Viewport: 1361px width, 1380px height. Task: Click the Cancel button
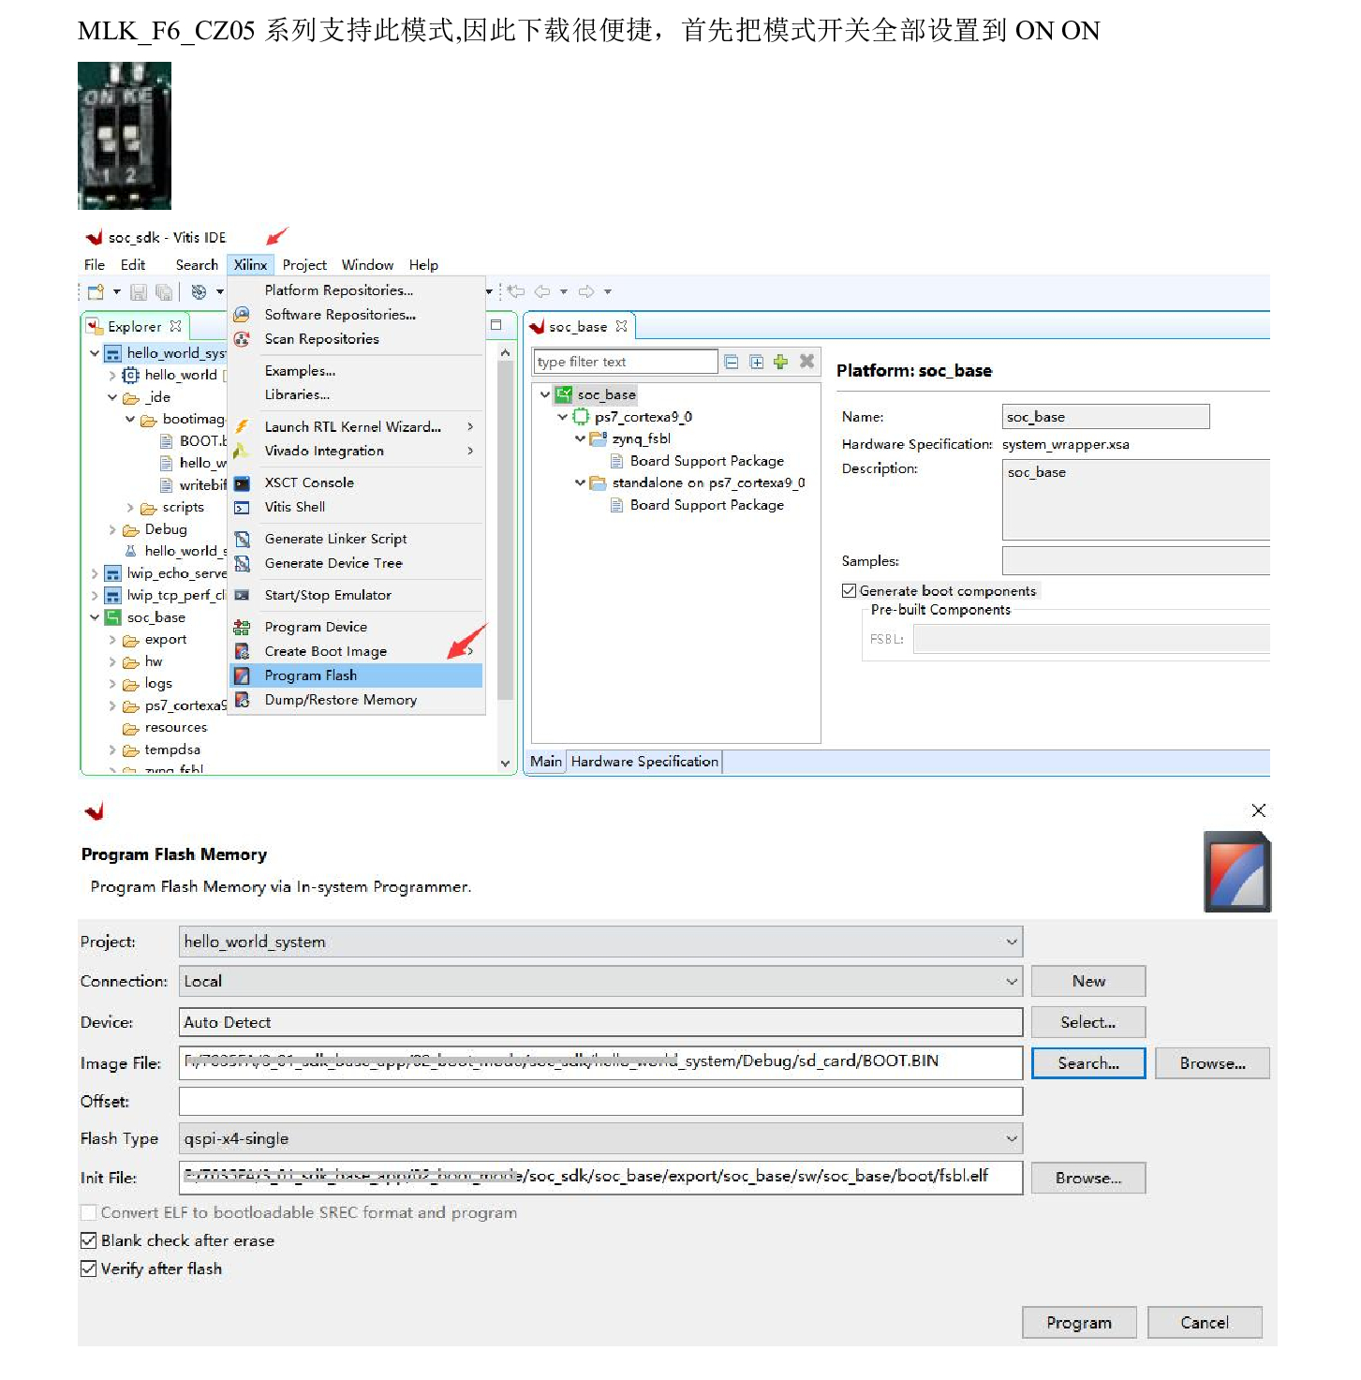pos(1205,1323)
